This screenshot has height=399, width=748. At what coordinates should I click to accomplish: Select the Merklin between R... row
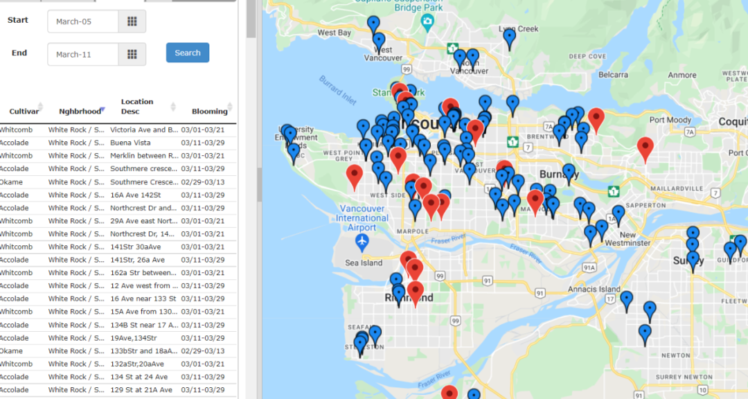coord(118,156)
